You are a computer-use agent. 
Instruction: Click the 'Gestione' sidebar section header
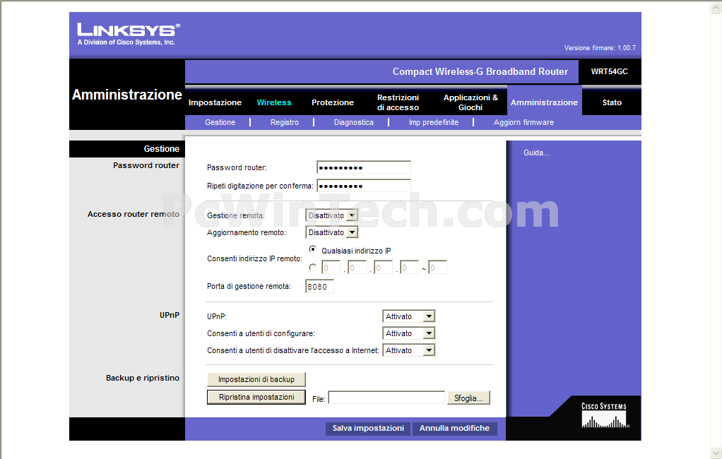(162, 149)
